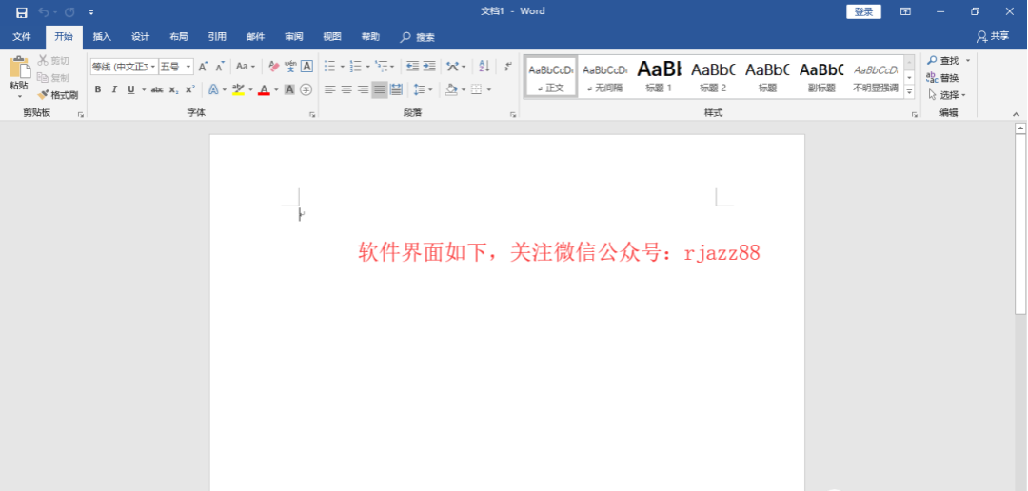Apply the 标题 1 heading style

click(x=659, y=77)
